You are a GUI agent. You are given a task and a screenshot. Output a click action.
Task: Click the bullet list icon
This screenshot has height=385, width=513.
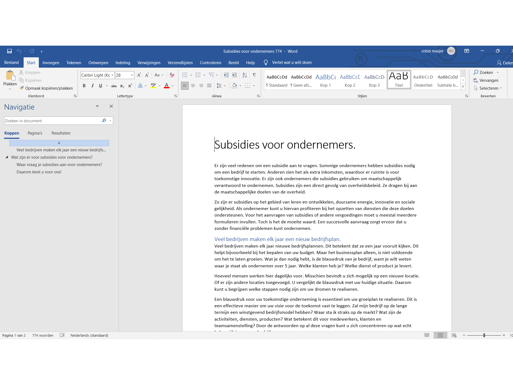pyautogui.click(x=185, y=75)
